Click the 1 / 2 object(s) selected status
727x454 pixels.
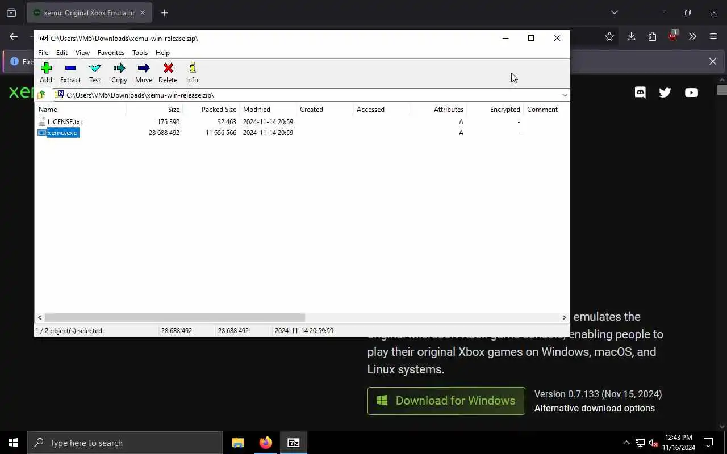click(x=69, y=330)
